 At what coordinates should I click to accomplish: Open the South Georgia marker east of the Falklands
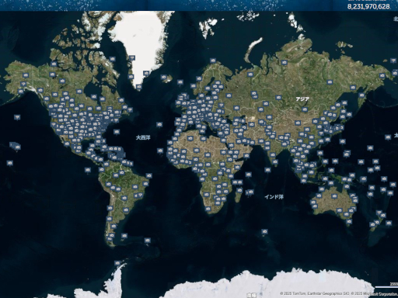(x=148, y=241)
